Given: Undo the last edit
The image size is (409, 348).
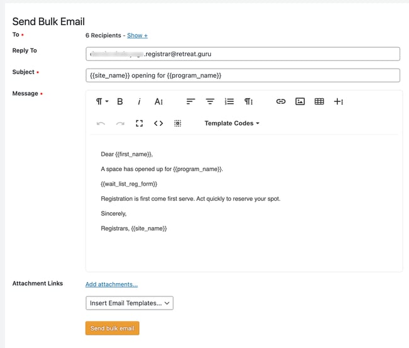Looking at the screenshot, I should (x=101, y=123).
